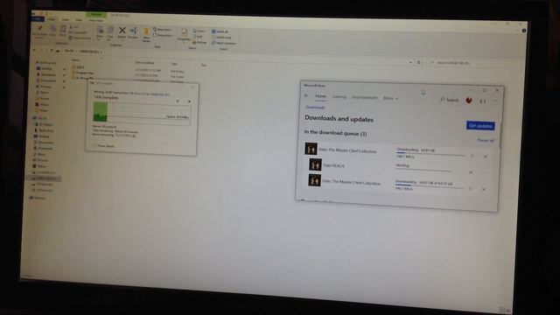This screenshot has width=560, height=315.
Task: Cancel Master Chief Collection download below Halo REACH
Action: coord(484,189)
